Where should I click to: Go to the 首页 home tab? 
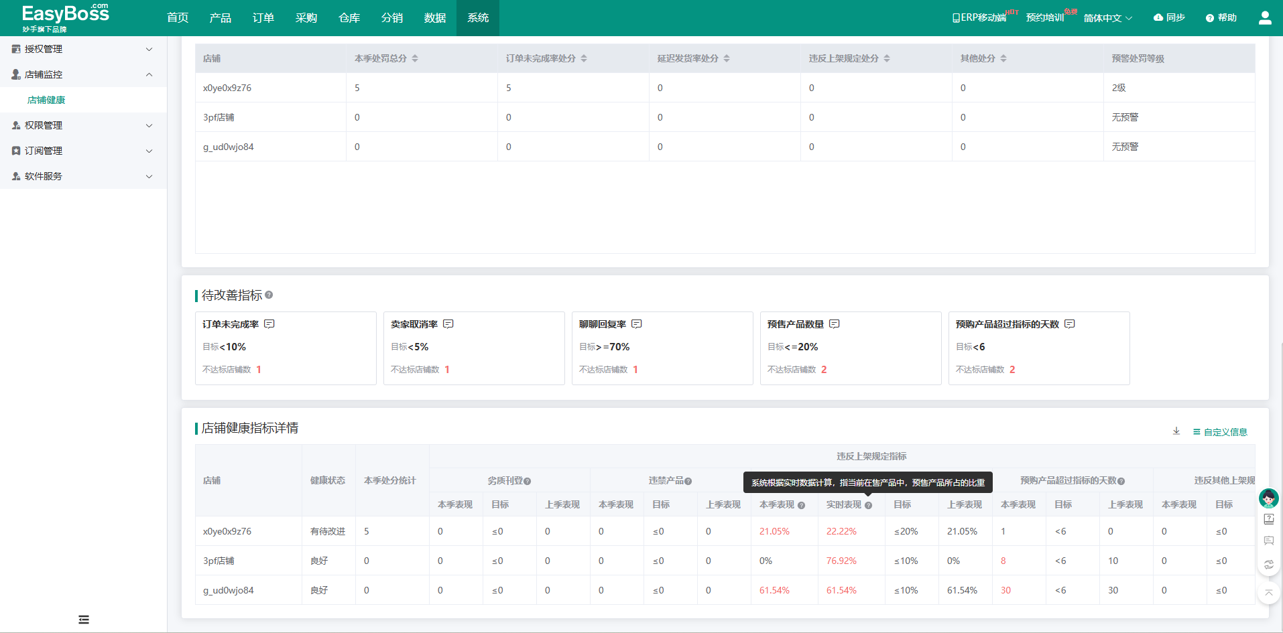pos(178,18)
